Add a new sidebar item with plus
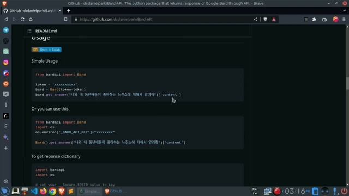Screen dimensions: 349x196 pyautogui.click(x=6, y=148)
